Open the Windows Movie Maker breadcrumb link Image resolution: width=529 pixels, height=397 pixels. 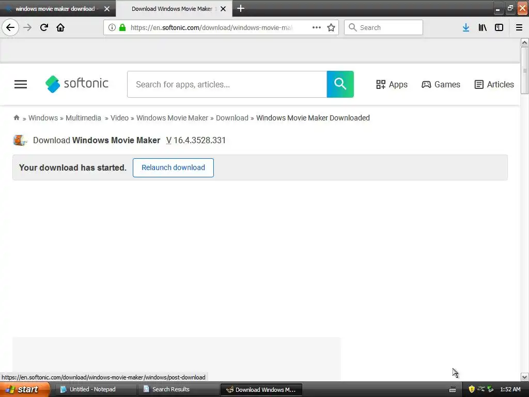[172, 118]
